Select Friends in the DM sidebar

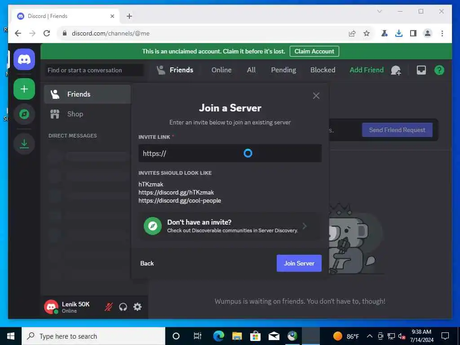[x=87, y=94]
